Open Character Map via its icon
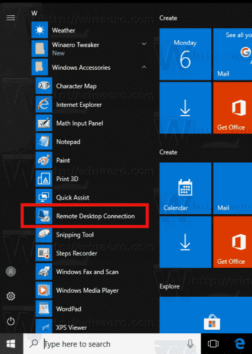This screenshot has height=354, width=252. [x=44, y=86]
